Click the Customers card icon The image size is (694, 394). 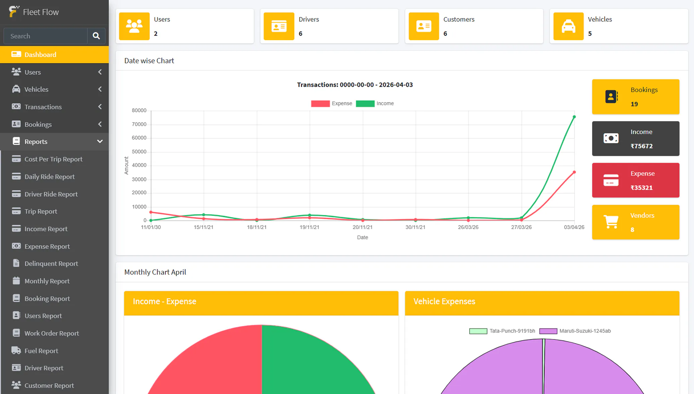click(x=424, y=26)
